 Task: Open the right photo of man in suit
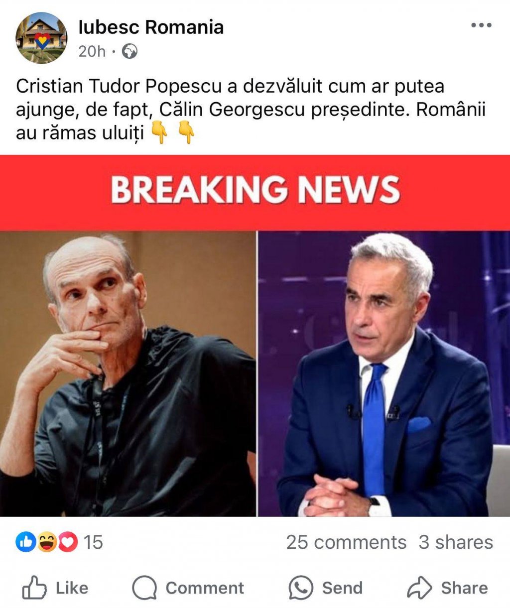click(x=384, y=373)
